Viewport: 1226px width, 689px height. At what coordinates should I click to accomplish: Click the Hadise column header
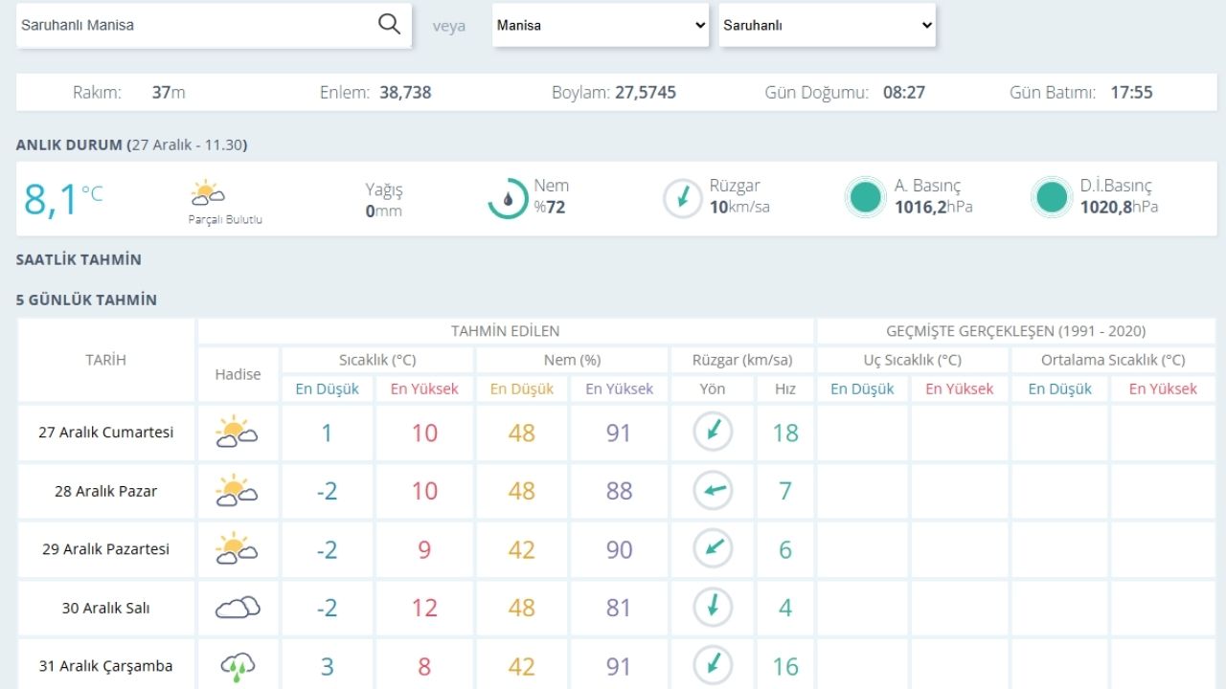[x=238, y=374]
